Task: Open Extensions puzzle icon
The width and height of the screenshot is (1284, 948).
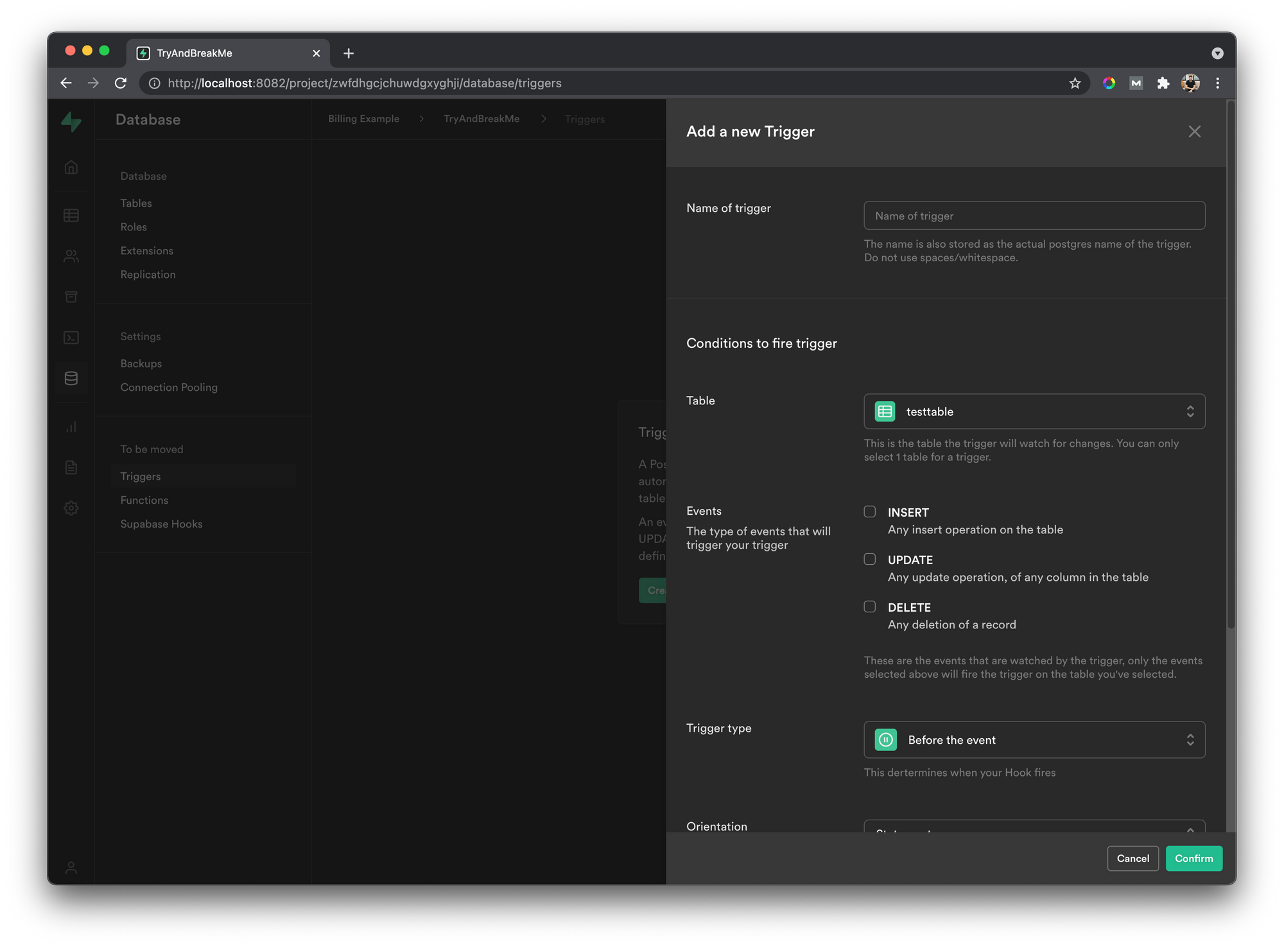Action: (x=1163, y=83)
